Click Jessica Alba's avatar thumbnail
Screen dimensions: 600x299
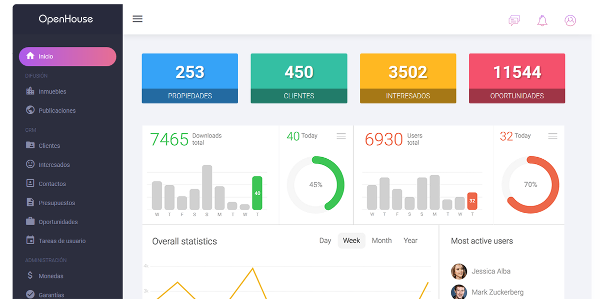click(x=459, y=272)
